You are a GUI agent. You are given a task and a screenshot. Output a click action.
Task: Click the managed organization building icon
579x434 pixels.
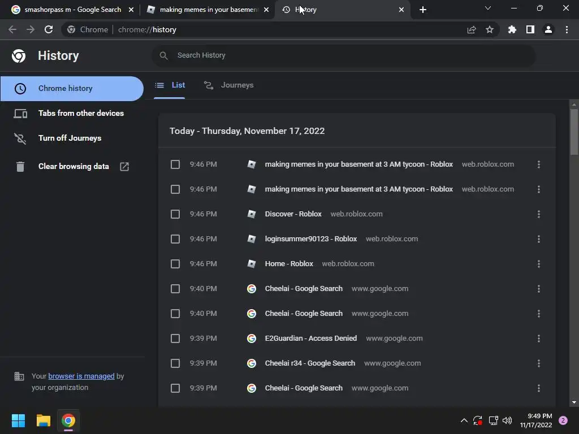[x=19, y=376]
